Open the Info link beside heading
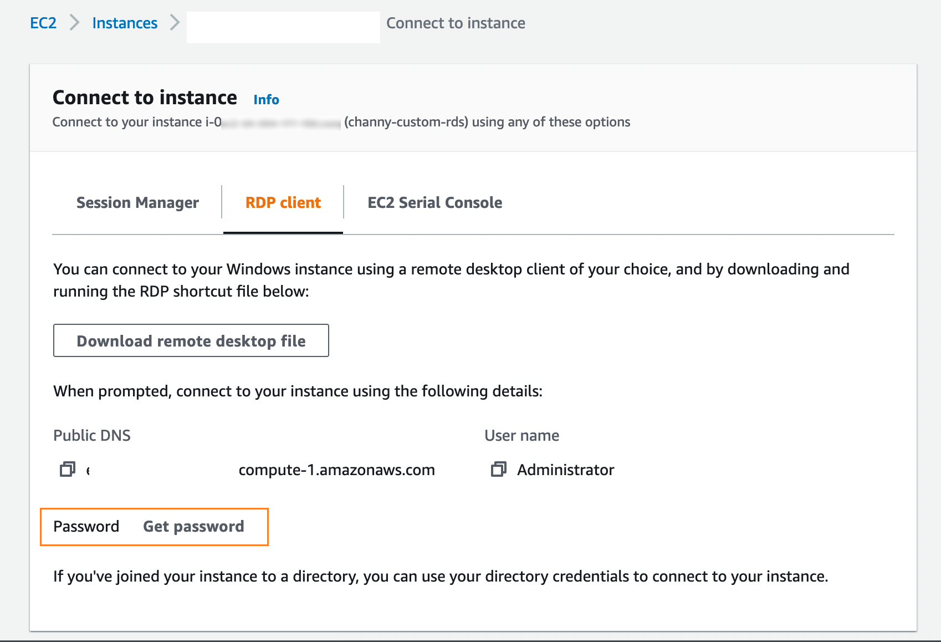This screenshot has height=642, width=941. tap(266, 100)
